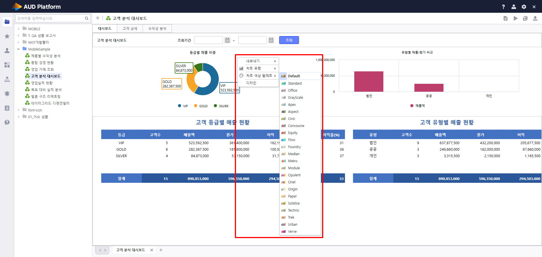Click the 조회 button
The height and width of the screenshot is (257, 542).
(x=289, y=40)
